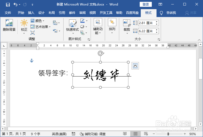Open Ribbon Display Options icon
The height and width of the screenshot is (137, 203).
160,4
